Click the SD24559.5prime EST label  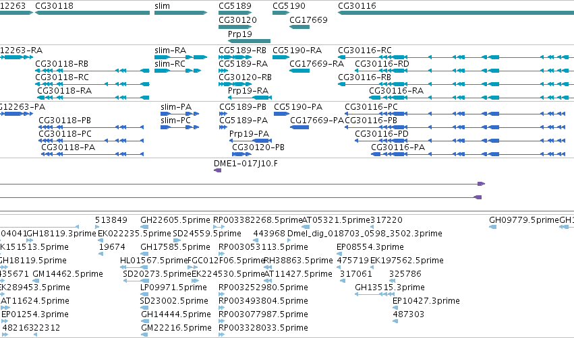coord(207,233)
